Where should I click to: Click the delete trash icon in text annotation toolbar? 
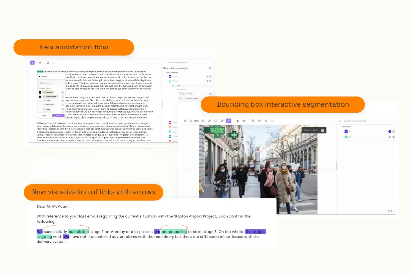(48, 63)
